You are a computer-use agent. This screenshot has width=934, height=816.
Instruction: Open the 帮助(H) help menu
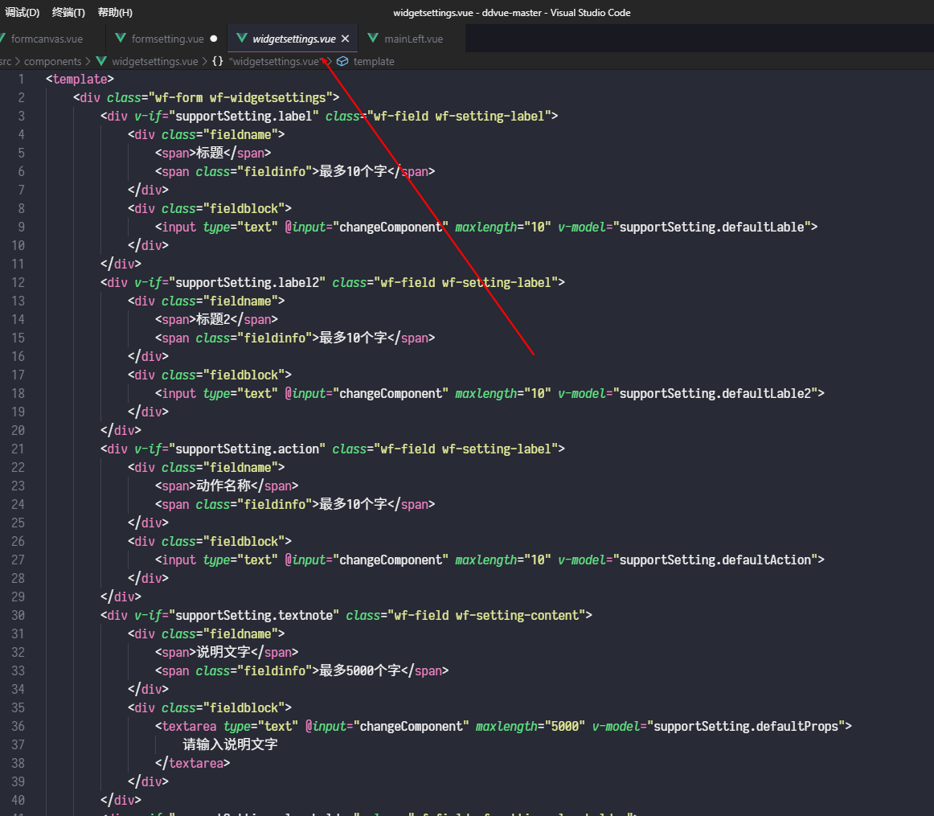click(x=115, y=13)
